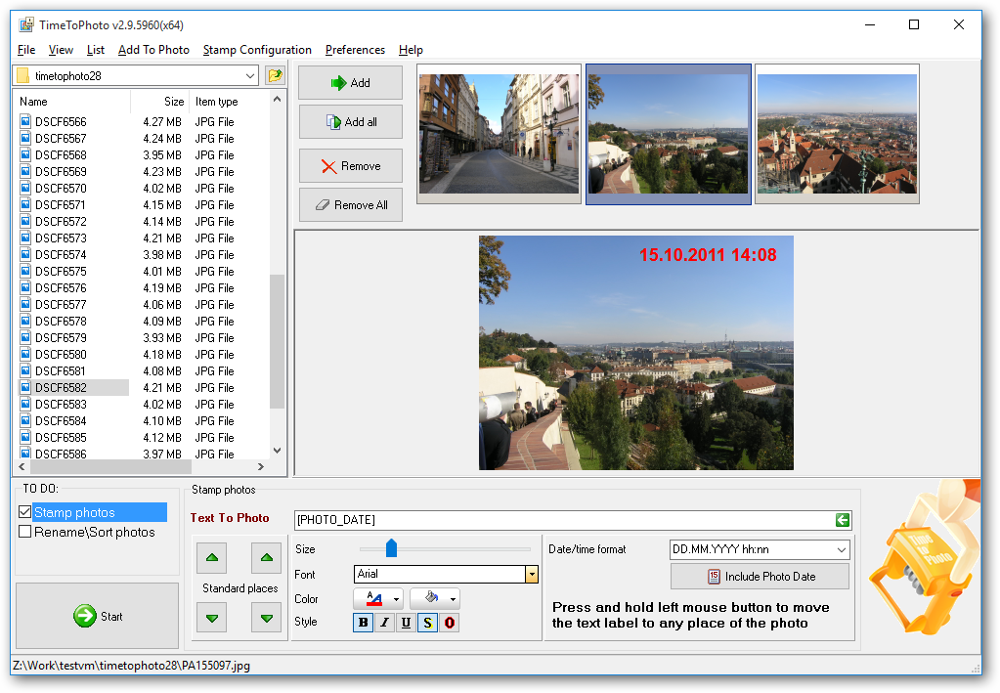Open the Preferences menu
This screenshot has height=693, width=1000.
pyautogui.click(x=355, y=50)
